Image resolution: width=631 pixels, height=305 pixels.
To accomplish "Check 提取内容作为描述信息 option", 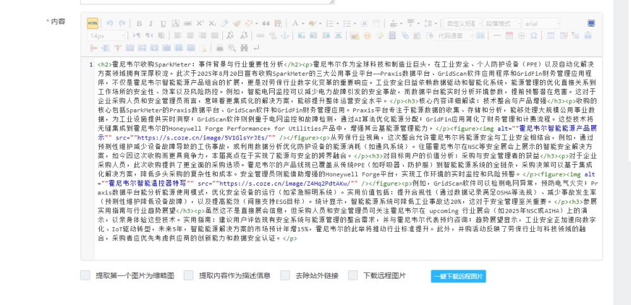I will point(189,275).
